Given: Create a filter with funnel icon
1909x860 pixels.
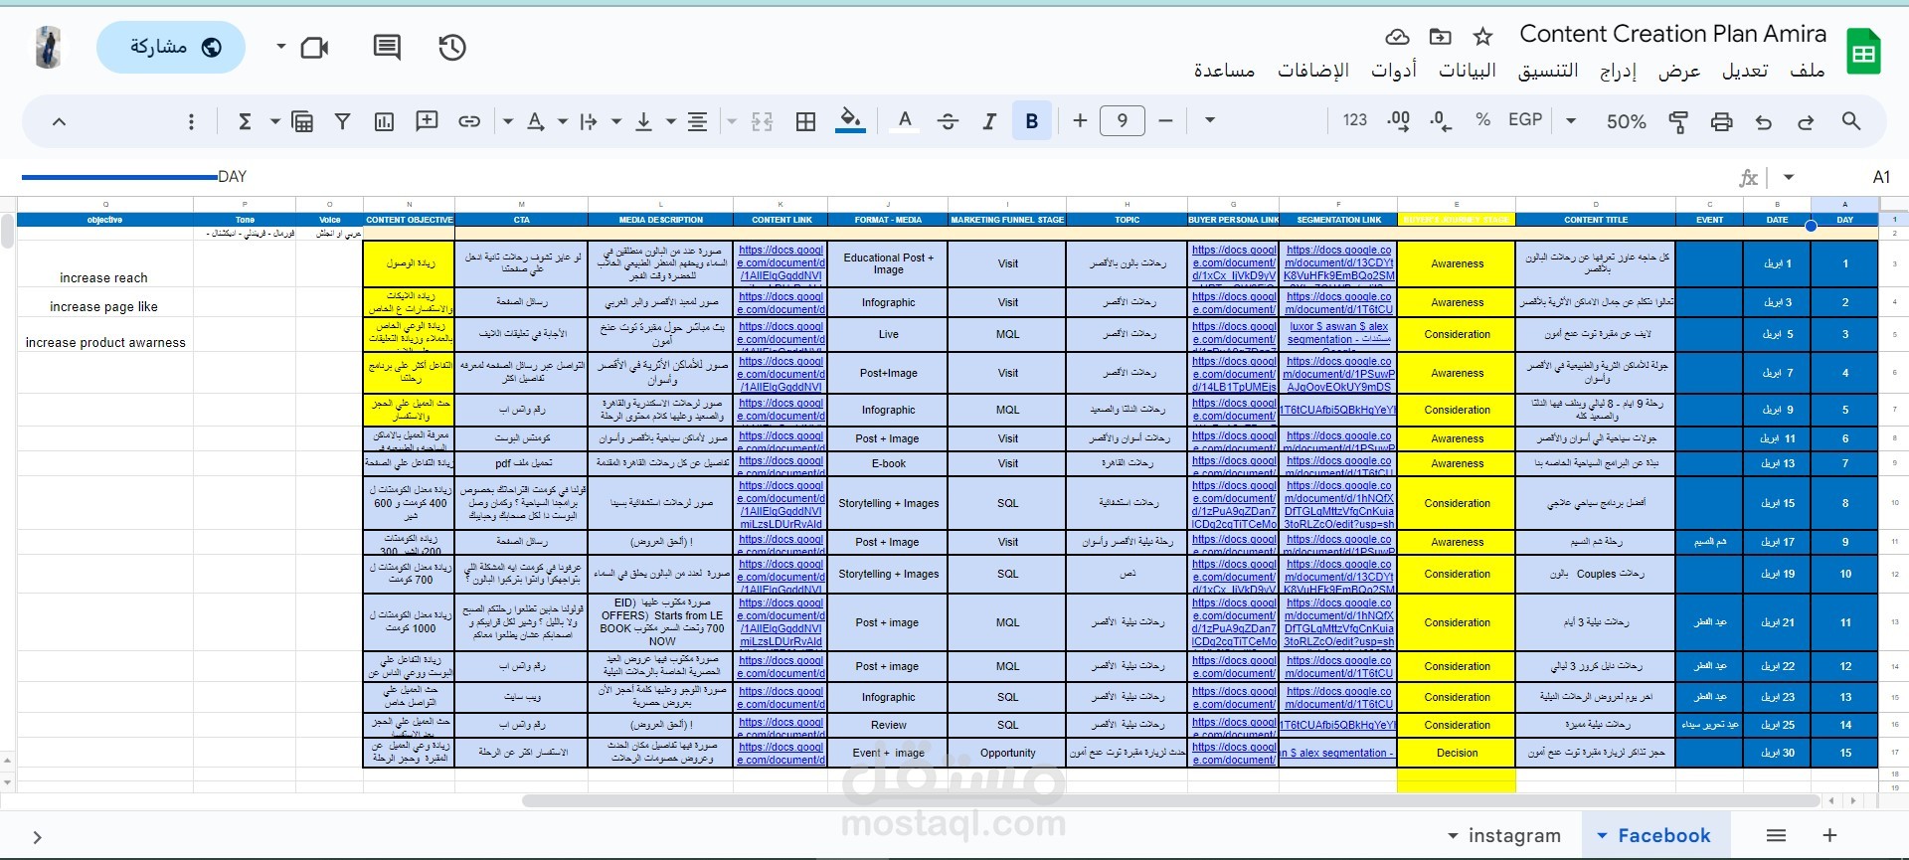Looking at the screenshot, I should (x=342, y=121).
